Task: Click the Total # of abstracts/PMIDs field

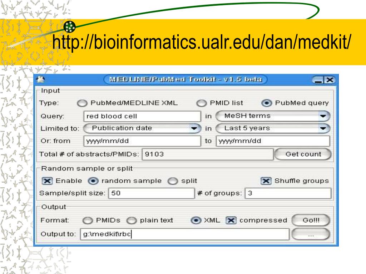Action: coord(208,154)
